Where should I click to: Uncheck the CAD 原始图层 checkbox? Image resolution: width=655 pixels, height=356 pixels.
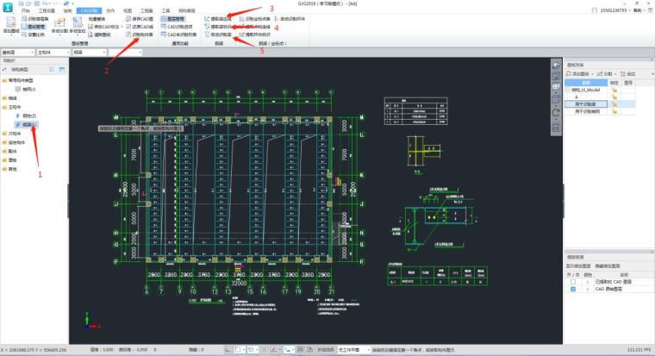coord(575,290)
